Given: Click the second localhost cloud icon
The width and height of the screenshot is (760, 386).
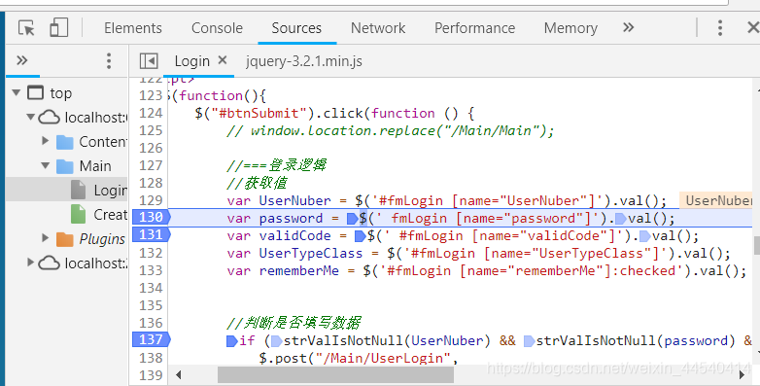Looking at the screenshot, I should click(x=50, y=263).
